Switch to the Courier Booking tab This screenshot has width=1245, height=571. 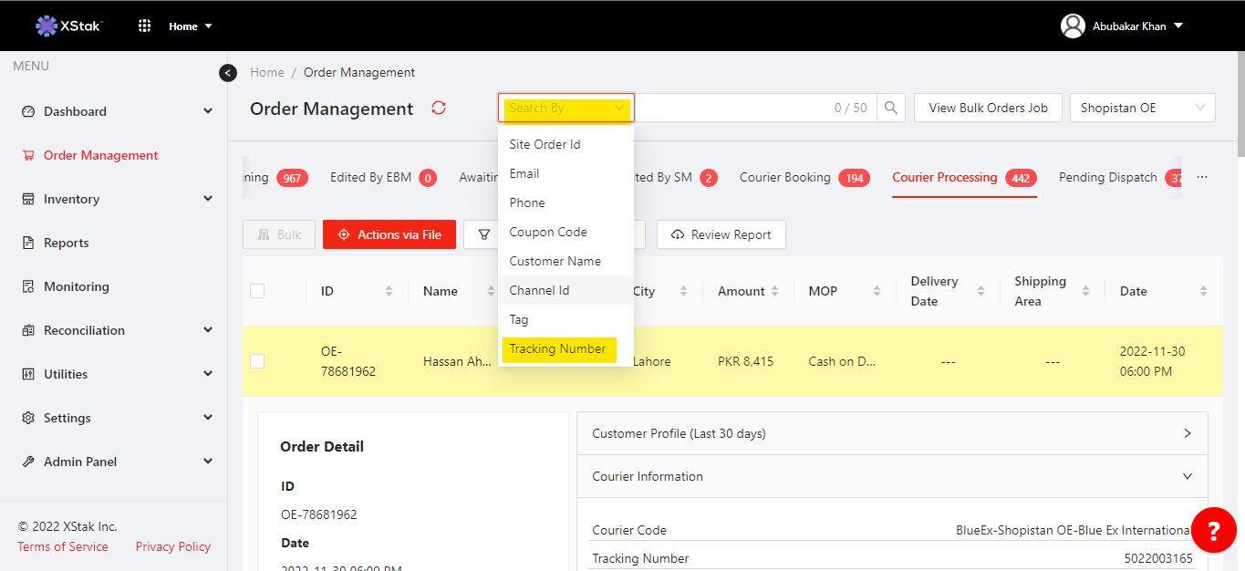tap(784, 178)
